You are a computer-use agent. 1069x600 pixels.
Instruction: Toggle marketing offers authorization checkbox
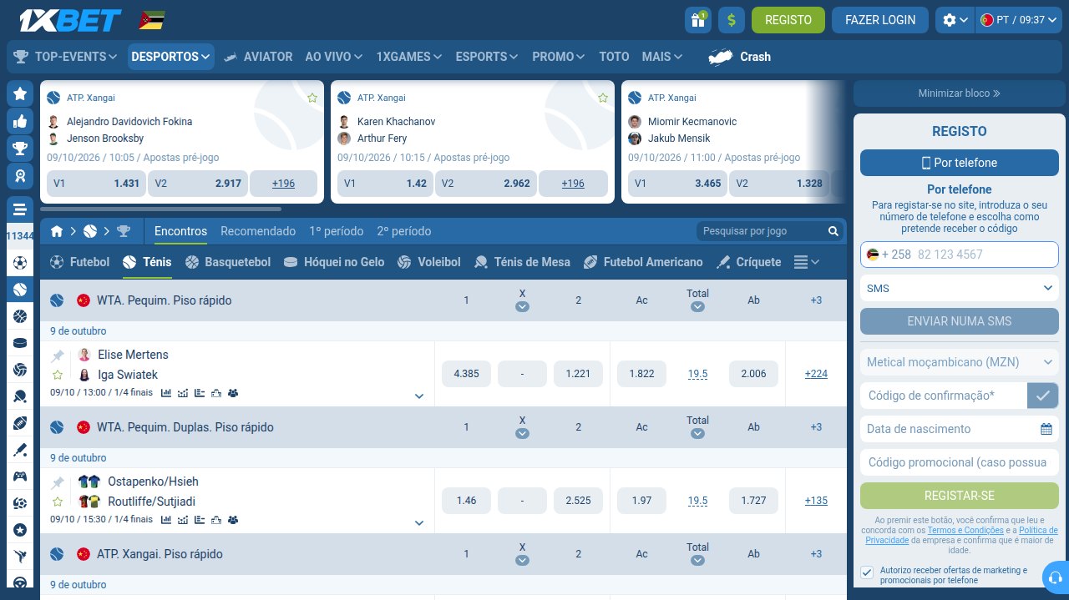coord(867,572)
